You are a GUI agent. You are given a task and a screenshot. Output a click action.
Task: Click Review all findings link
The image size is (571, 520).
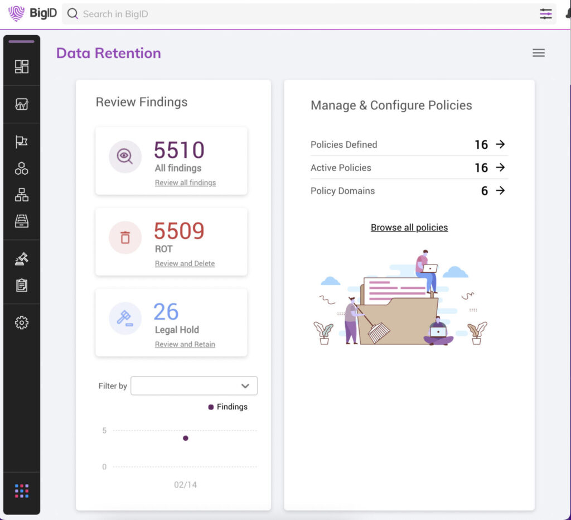185,182
